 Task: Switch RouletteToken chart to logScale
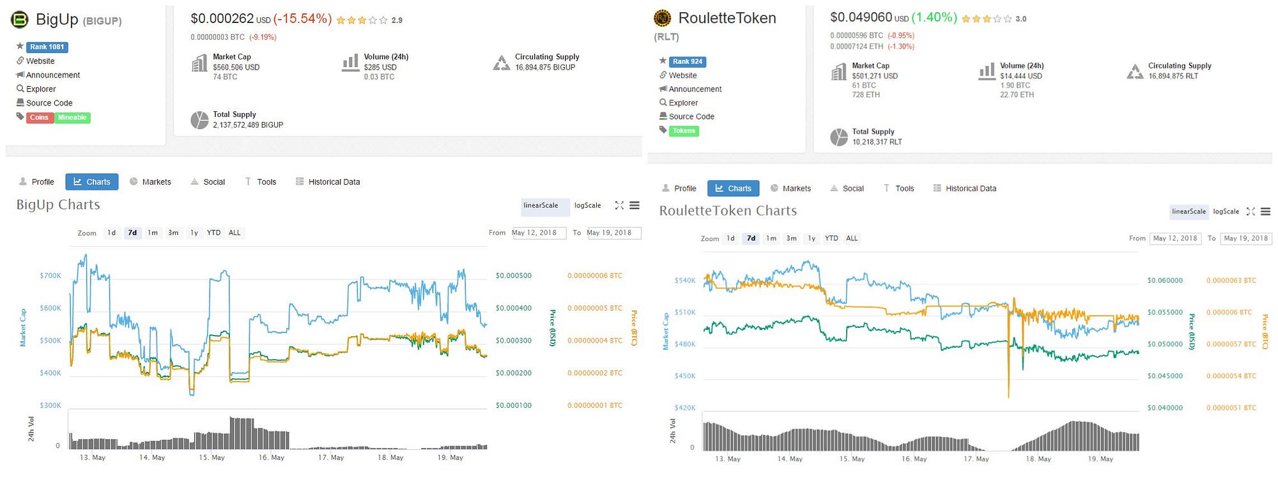click(x=1226, y=212)
